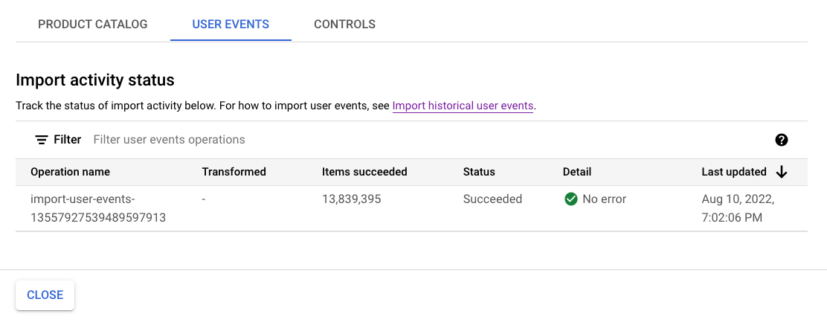Click the Status column header
Image resolution: width=827 pixels, height=328 pixels.
pos(479,172)
